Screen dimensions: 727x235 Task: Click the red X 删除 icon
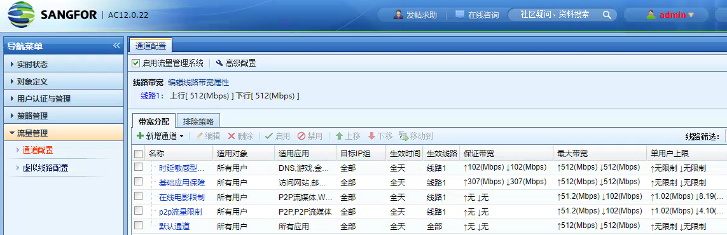(232, 136)
